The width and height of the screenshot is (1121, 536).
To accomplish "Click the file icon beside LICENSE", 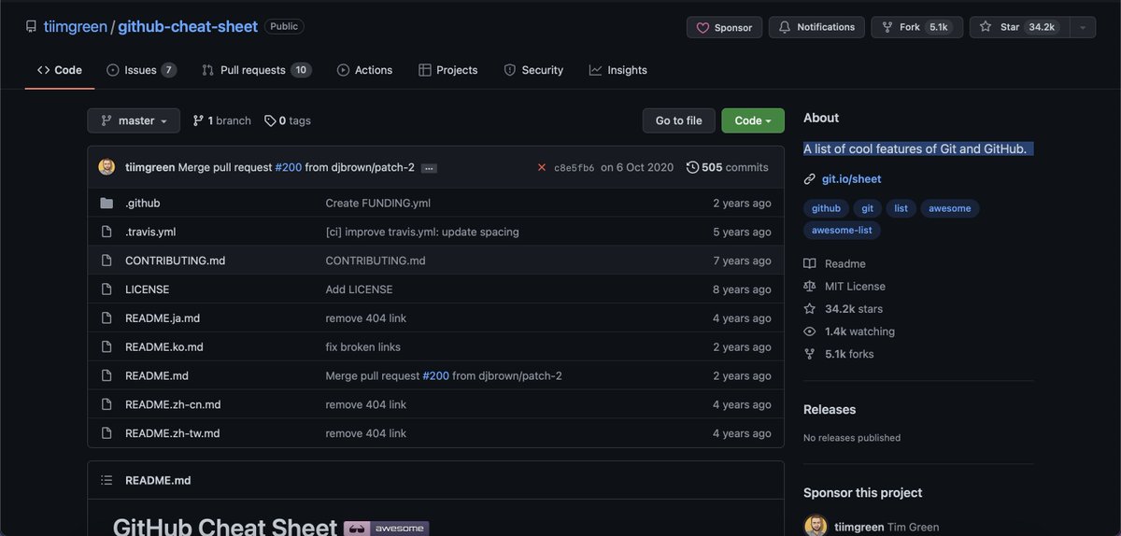I will [106, 289].
